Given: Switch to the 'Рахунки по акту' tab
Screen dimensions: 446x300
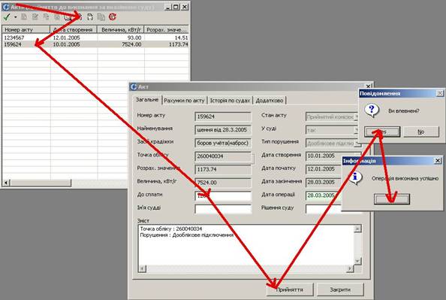Looking at the screenshot, I should click(x=184, y=100).
